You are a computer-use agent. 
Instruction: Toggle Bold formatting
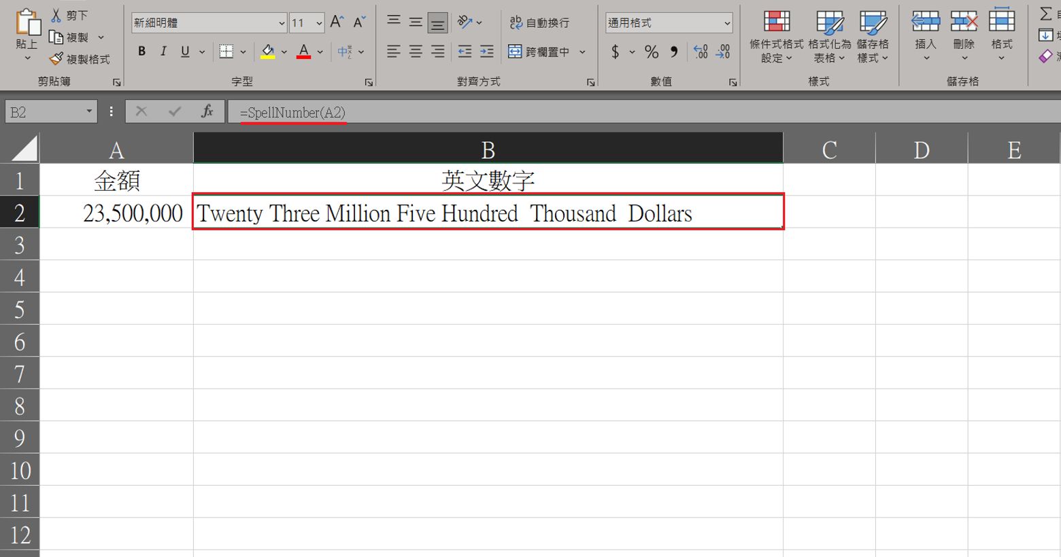click(141, 52)
